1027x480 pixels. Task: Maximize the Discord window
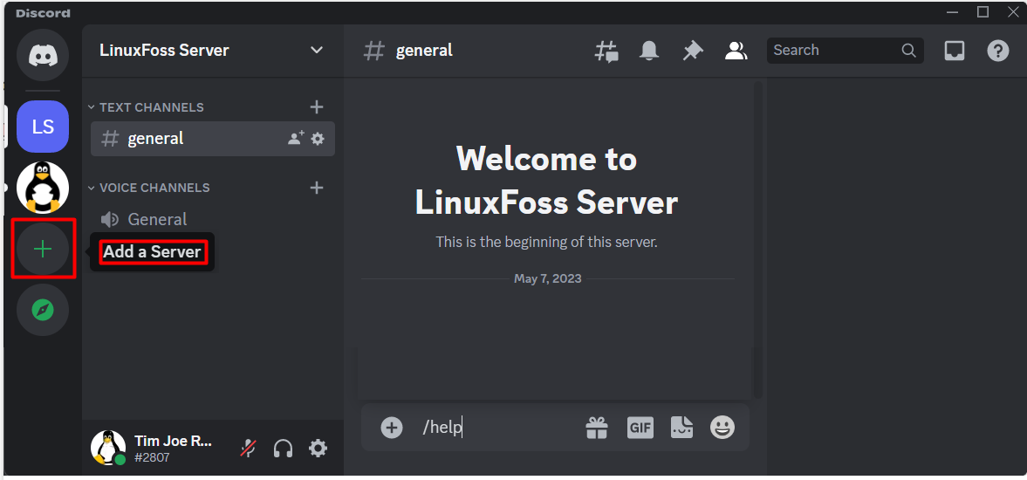click(982, 12)
